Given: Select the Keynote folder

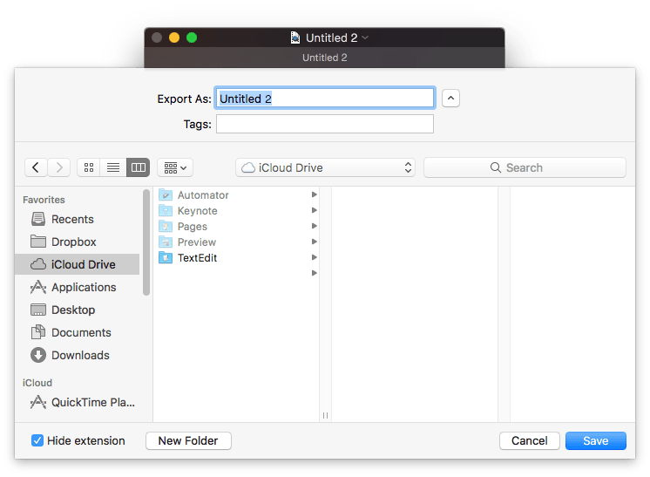Looking at the screenshot, I should point(238,211).
